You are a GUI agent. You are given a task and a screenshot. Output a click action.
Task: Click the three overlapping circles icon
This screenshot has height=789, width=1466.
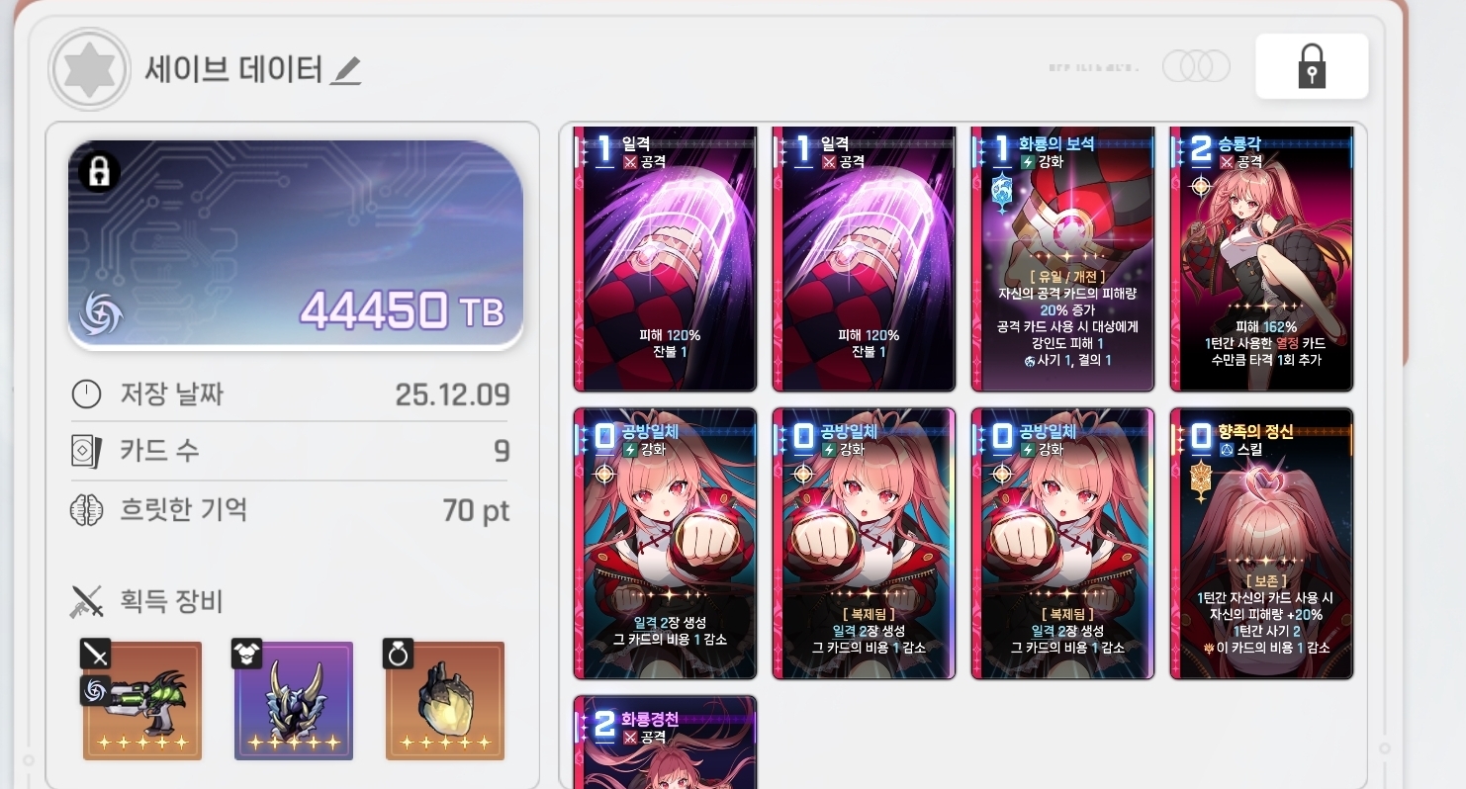1196,66
